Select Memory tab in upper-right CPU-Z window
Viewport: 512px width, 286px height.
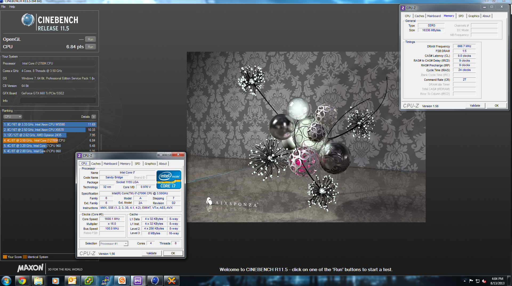pyautogui.click(x=449, y=16)
